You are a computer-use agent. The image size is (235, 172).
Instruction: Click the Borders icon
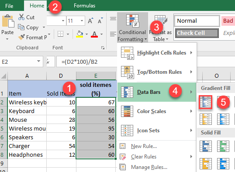61,34
